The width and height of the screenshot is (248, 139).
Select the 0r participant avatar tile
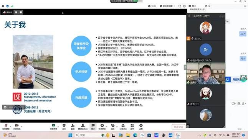click(x=206, y=50)
